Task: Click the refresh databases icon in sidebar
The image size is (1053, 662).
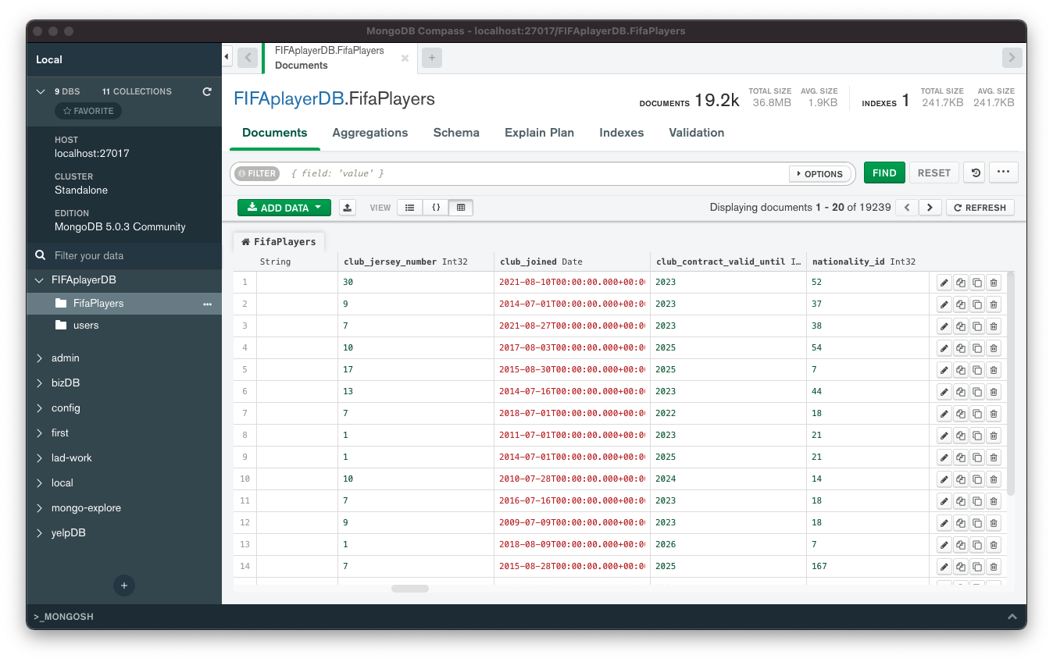Action: 207,91
